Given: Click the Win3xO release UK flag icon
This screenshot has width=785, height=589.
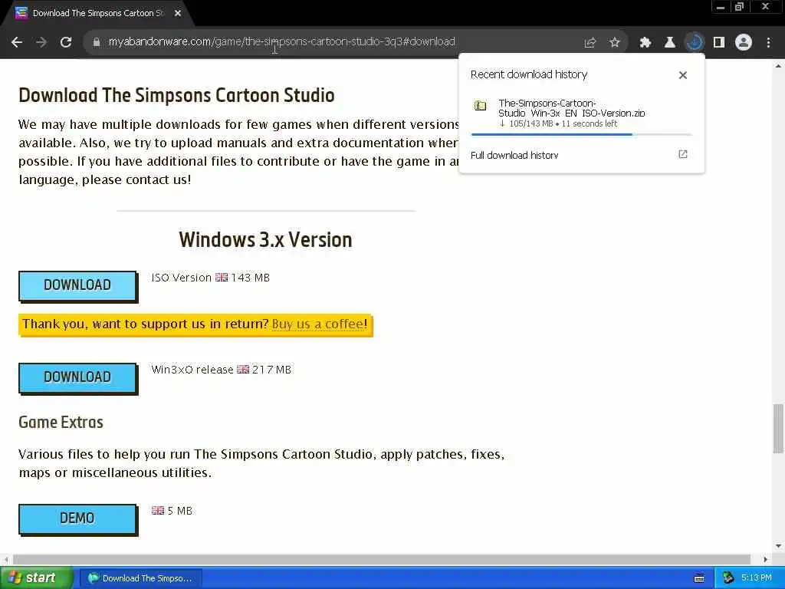Looking at the screenshot, I should coord(243,370).
